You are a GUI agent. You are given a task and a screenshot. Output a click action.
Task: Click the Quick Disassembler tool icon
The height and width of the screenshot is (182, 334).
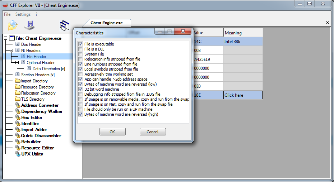pos(18,136)
